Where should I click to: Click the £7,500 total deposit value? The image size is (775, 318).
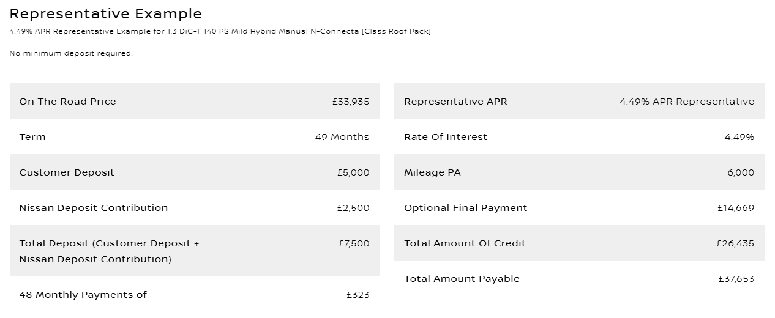pos(354,243)
